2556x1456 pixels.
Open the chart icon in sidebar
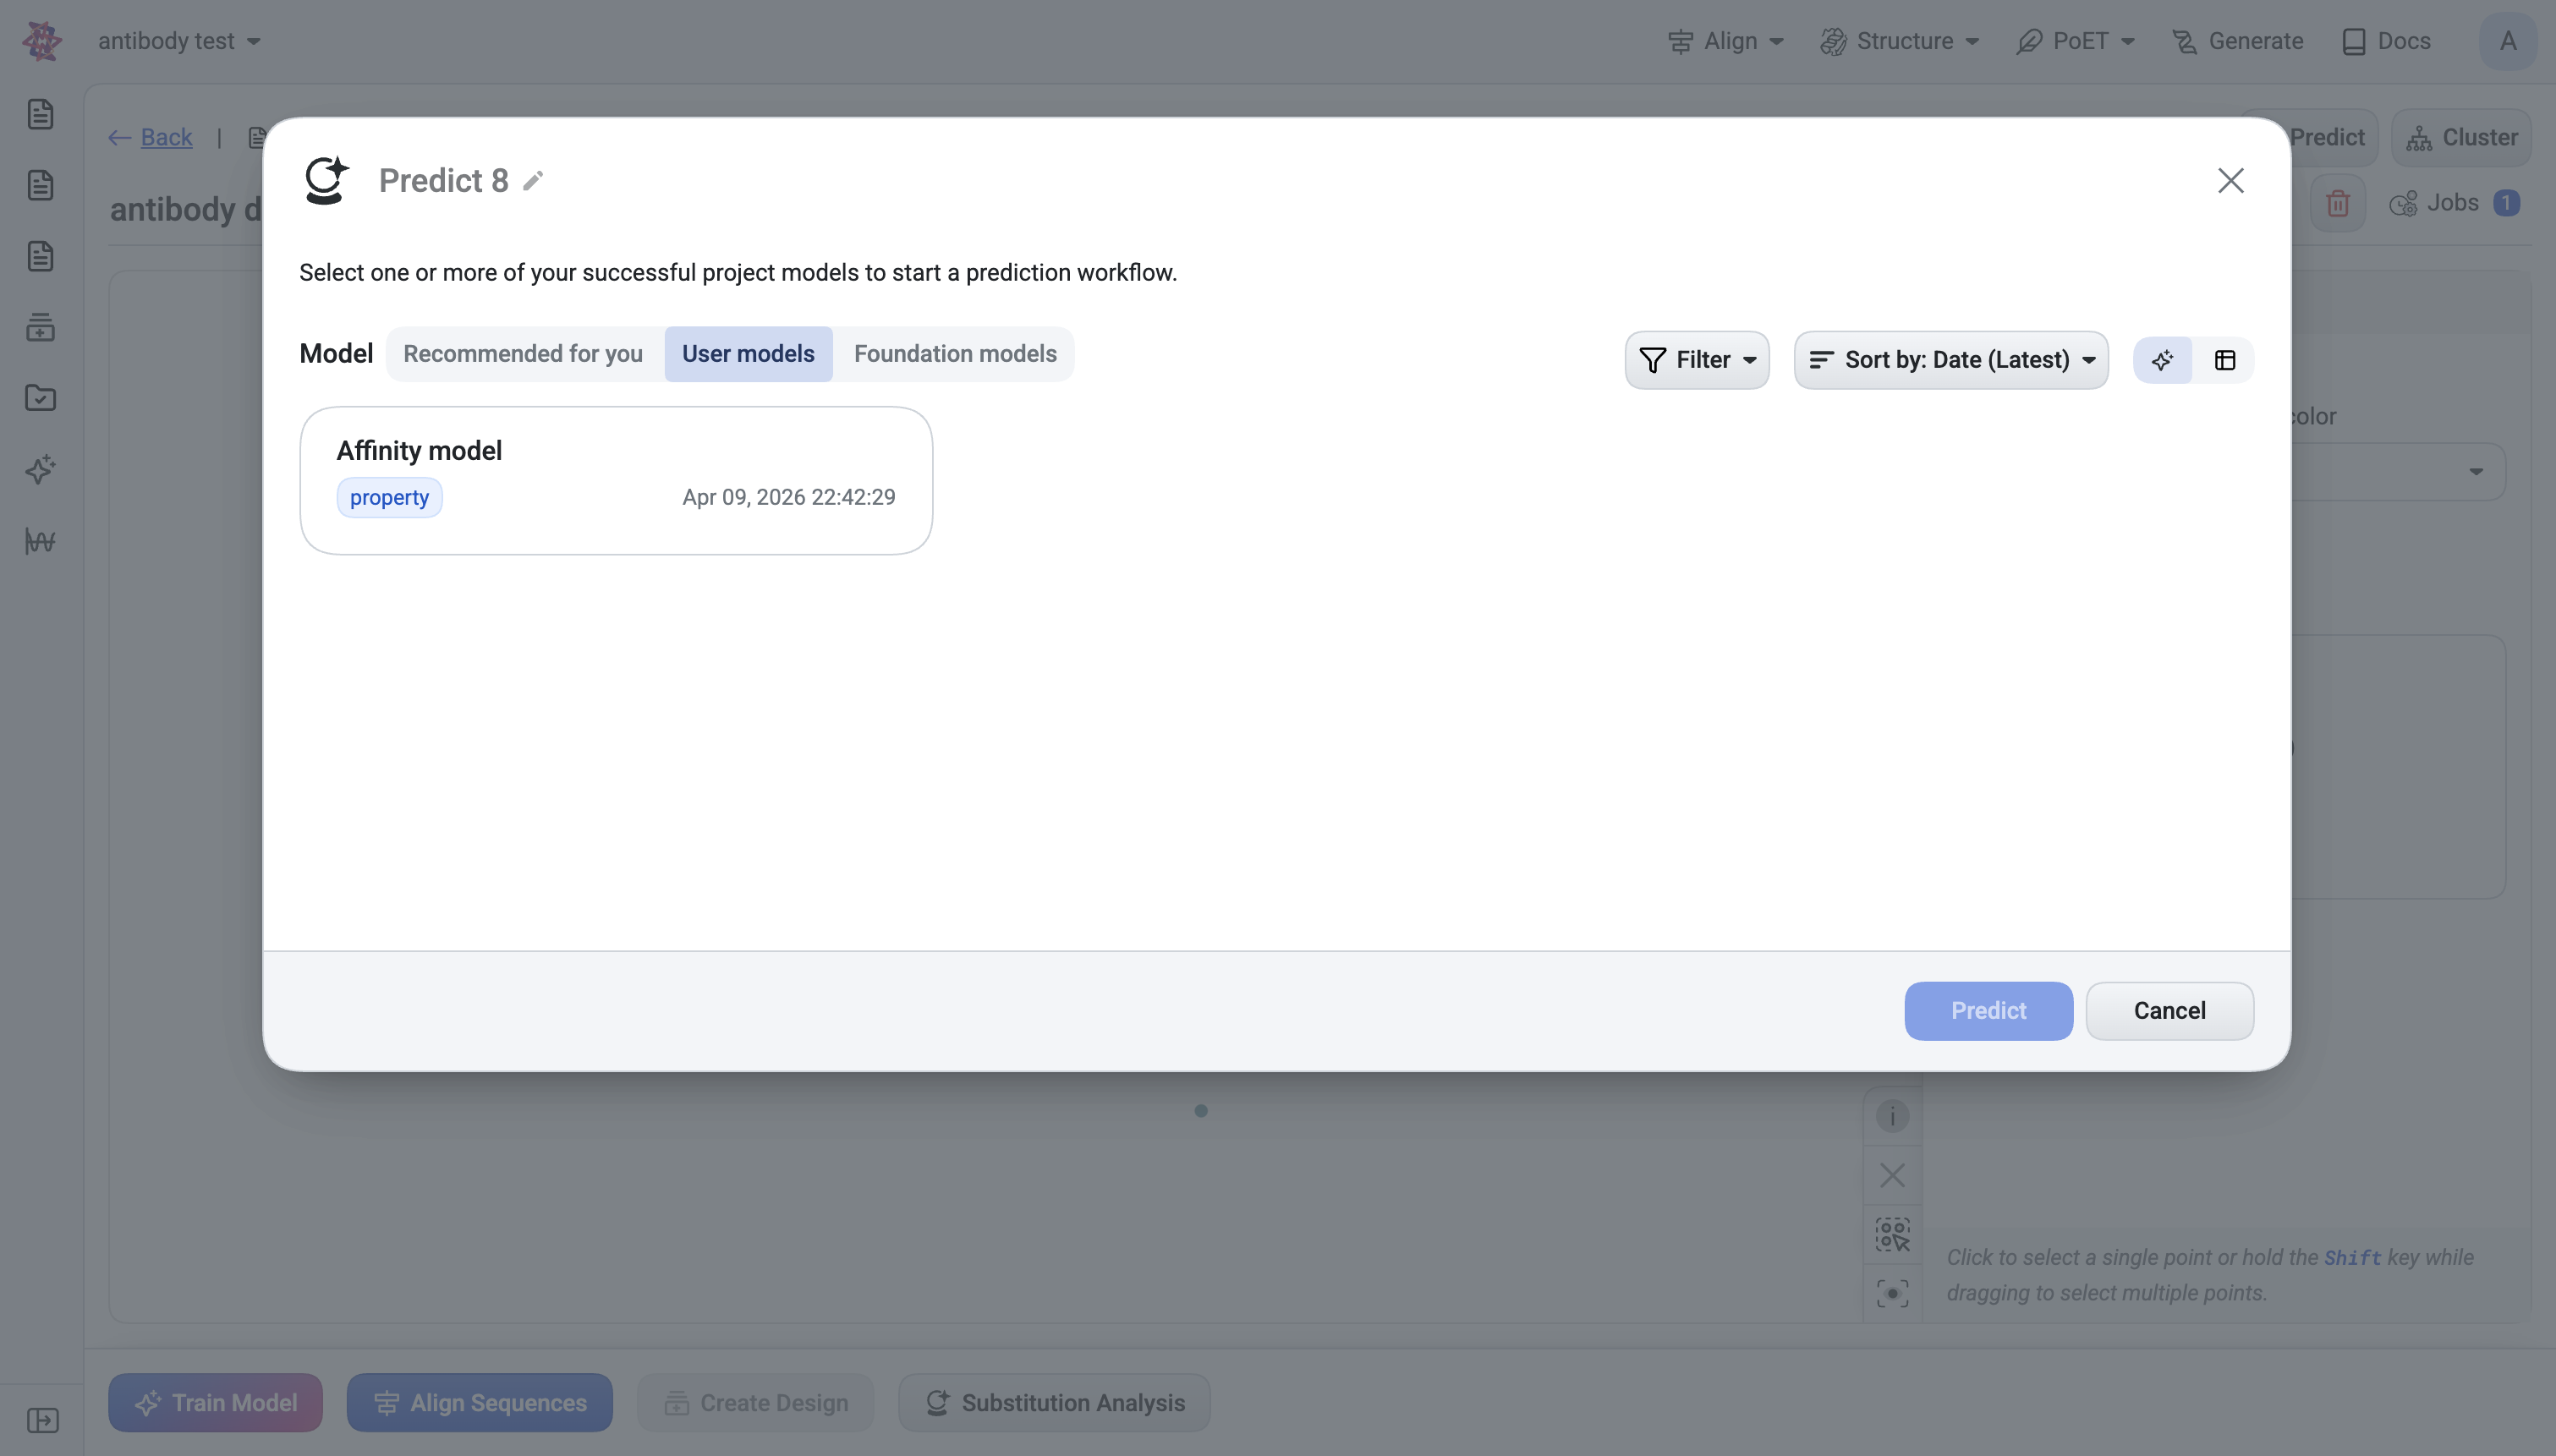click(x=40, y=541)
